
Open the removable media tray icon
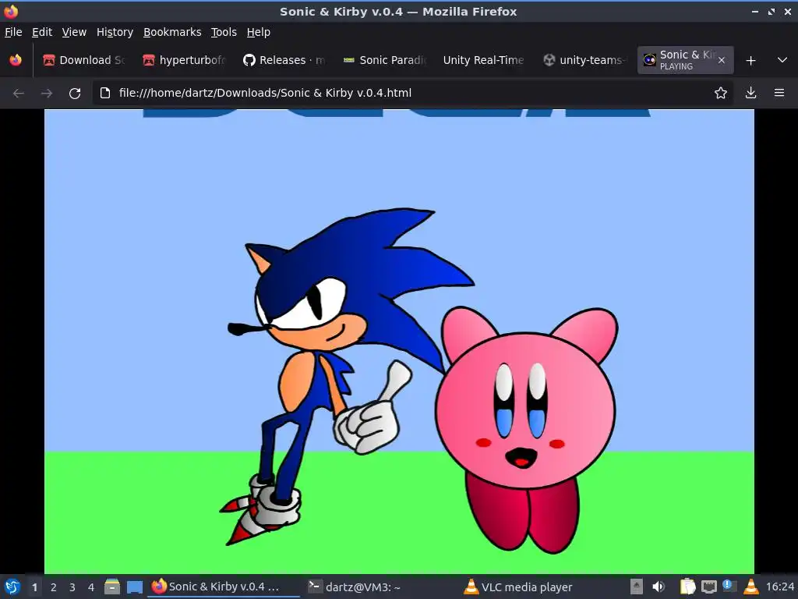(636, 587)
